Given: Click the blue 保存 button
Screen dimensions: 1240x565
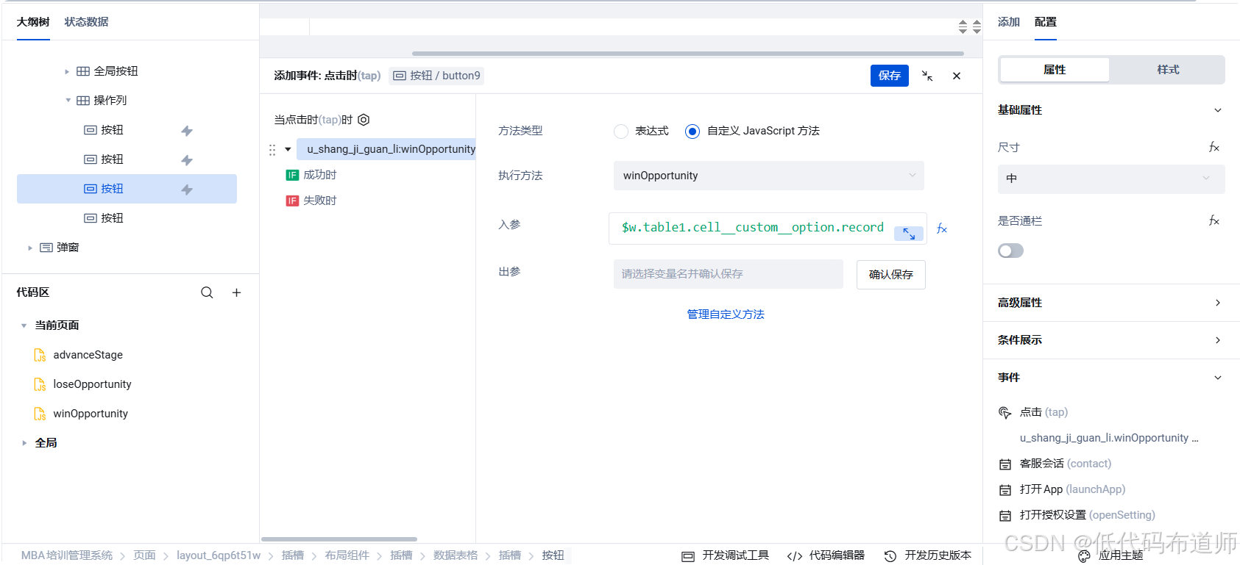Looking at the screenshot, I should 890,76.
